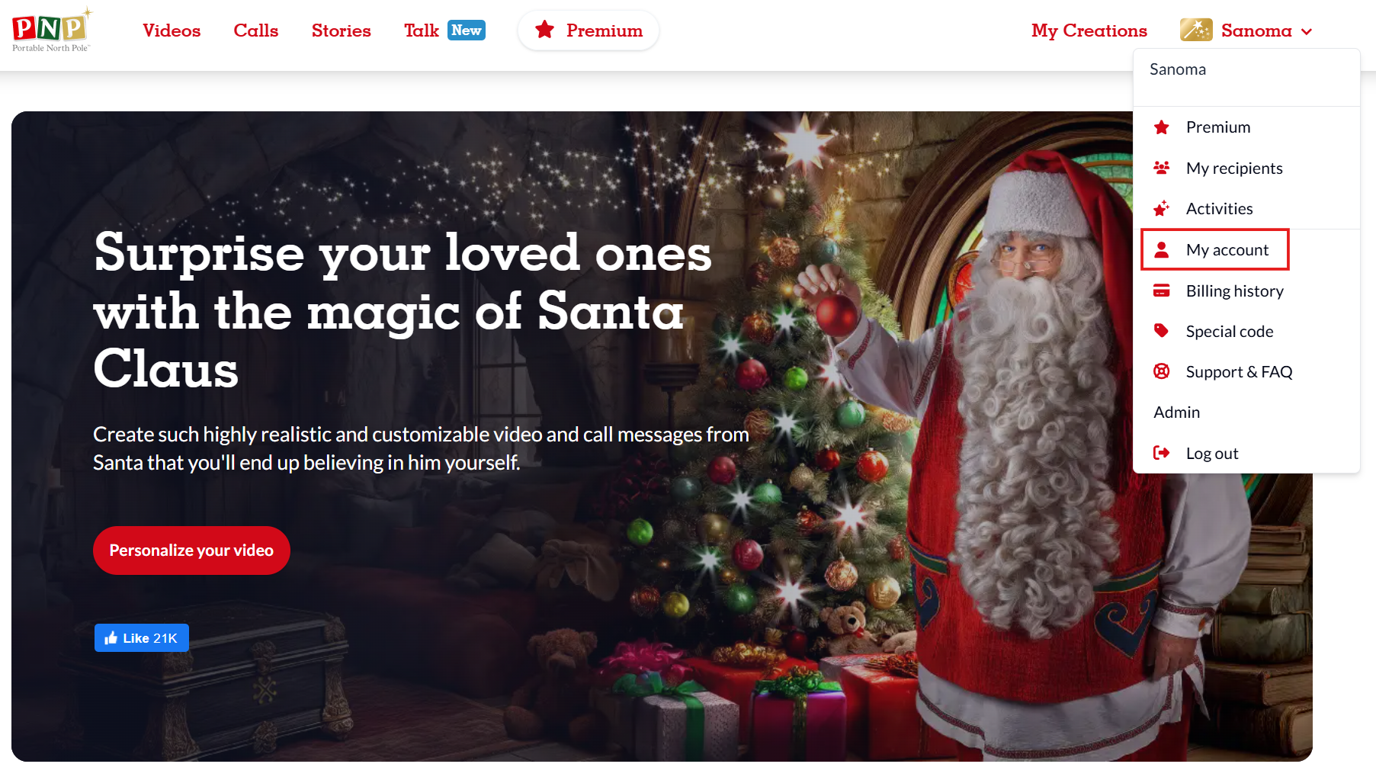The width and height of the screenshot is (1376, 780).
Task: Click the Personalize your video button
Action: tap(191, 550)
